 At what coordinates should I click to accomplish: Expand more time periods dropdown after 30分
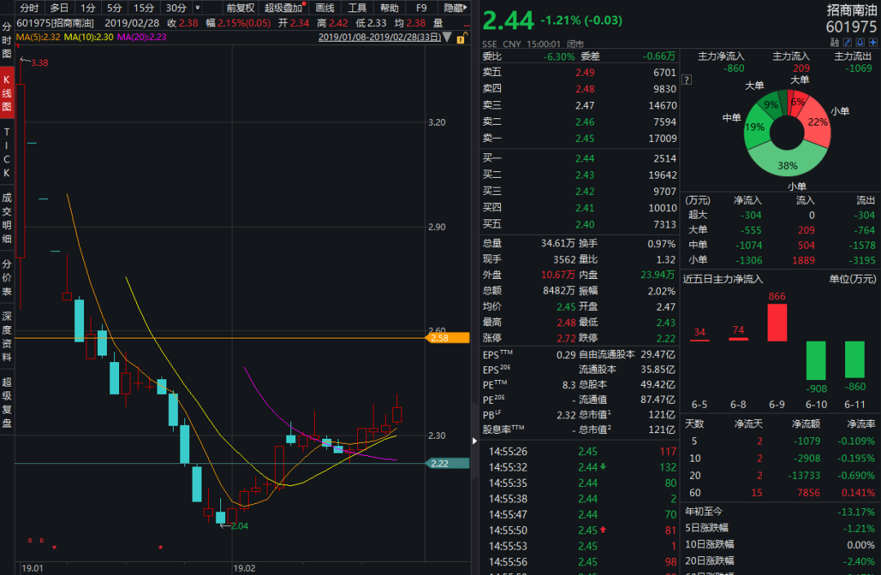click(197, 7)
